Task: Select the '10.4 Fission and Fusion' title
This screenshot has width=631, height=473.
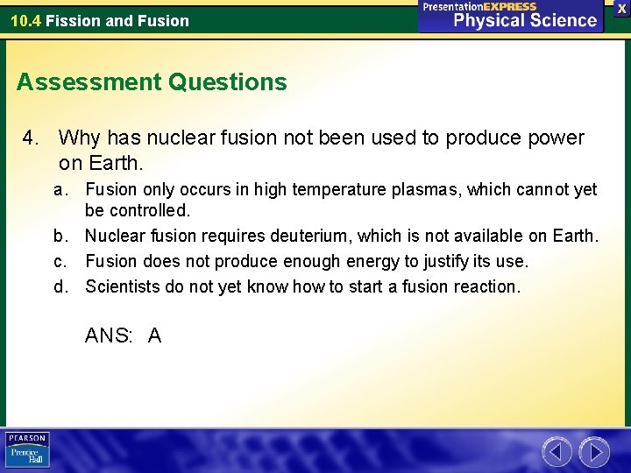Action: click(100, 21)
